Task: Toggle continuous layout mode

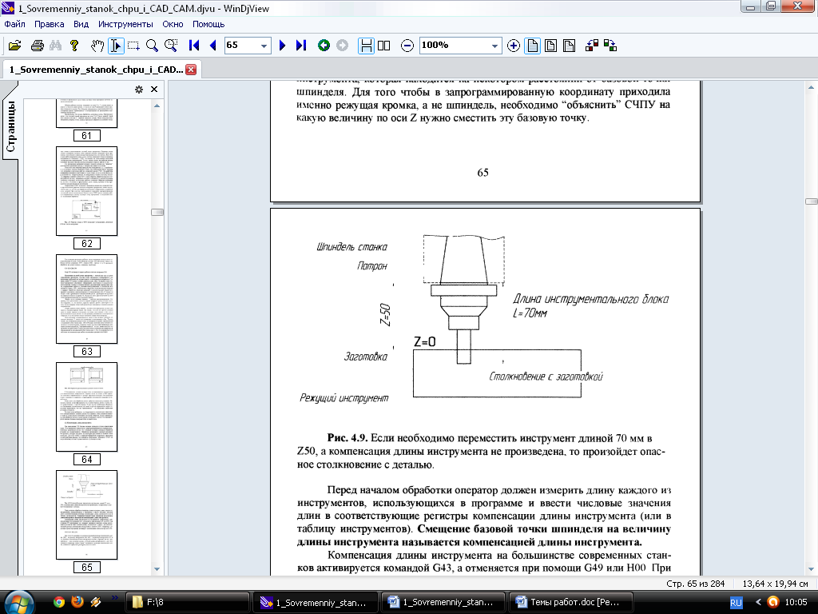Action: tap(366, 46)
